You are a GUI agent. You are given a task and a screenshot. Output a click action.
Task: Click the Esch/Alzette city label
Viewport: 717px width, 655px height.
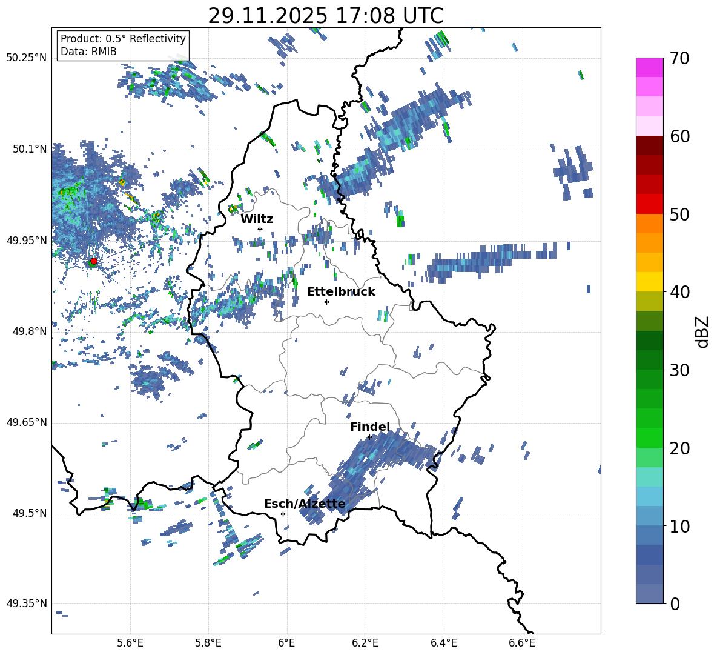point(305,504)
